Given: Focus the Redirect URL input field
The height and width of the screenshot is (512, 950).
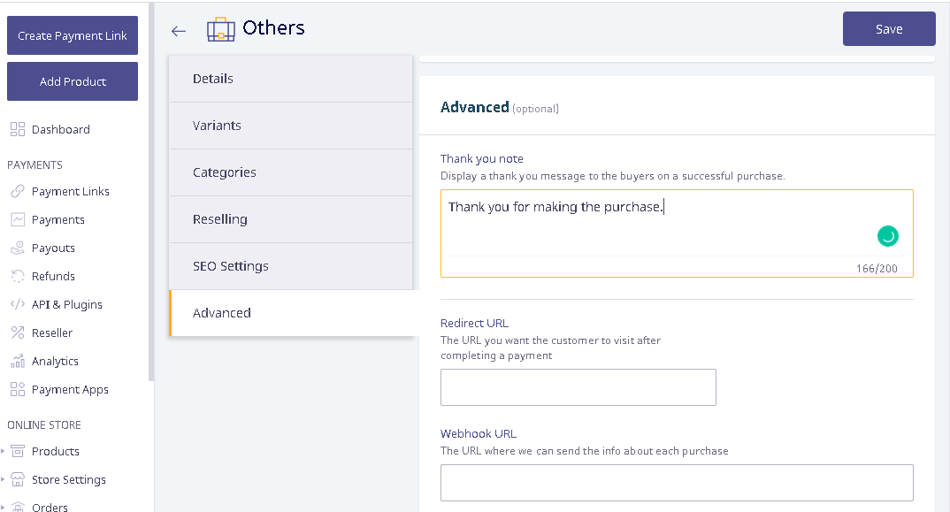Looking at the screenshot, I should 578,387.
